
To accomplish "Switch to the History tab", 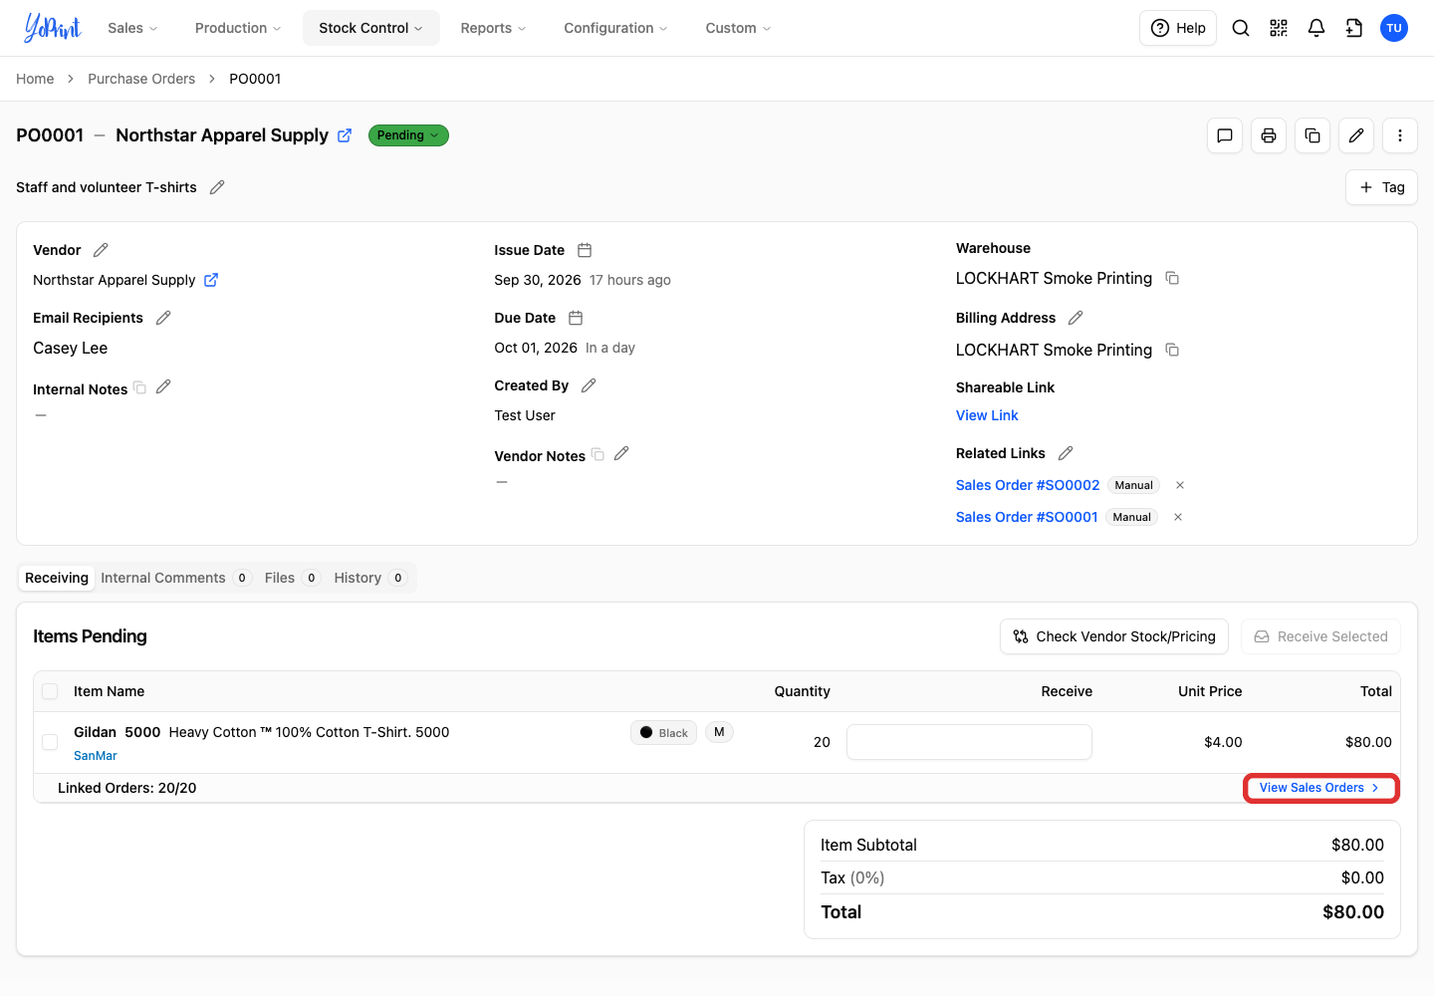I will (369, 578).
